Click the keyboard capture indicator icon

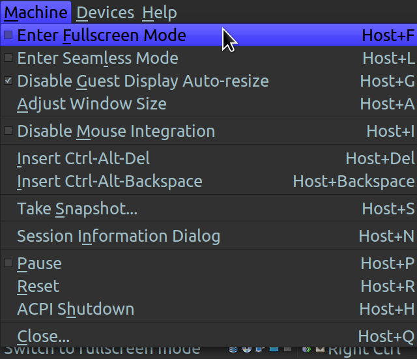(x=320, y=350)
